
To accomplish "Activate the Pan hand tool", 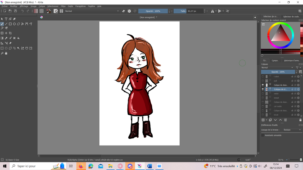I will click(6, 53).
